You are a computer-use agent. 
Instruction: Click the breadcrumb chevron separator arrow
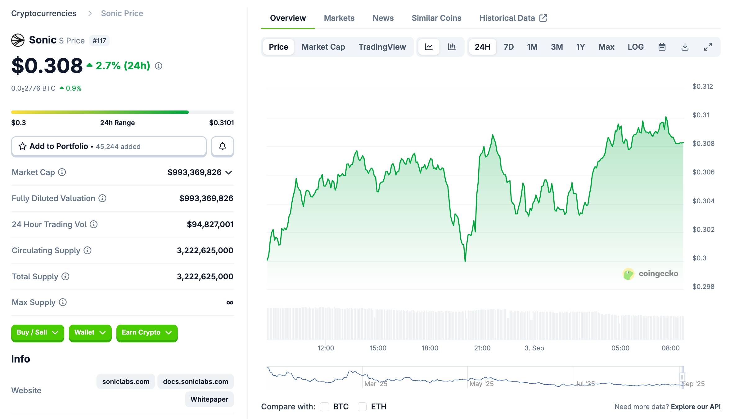point(90,13)
